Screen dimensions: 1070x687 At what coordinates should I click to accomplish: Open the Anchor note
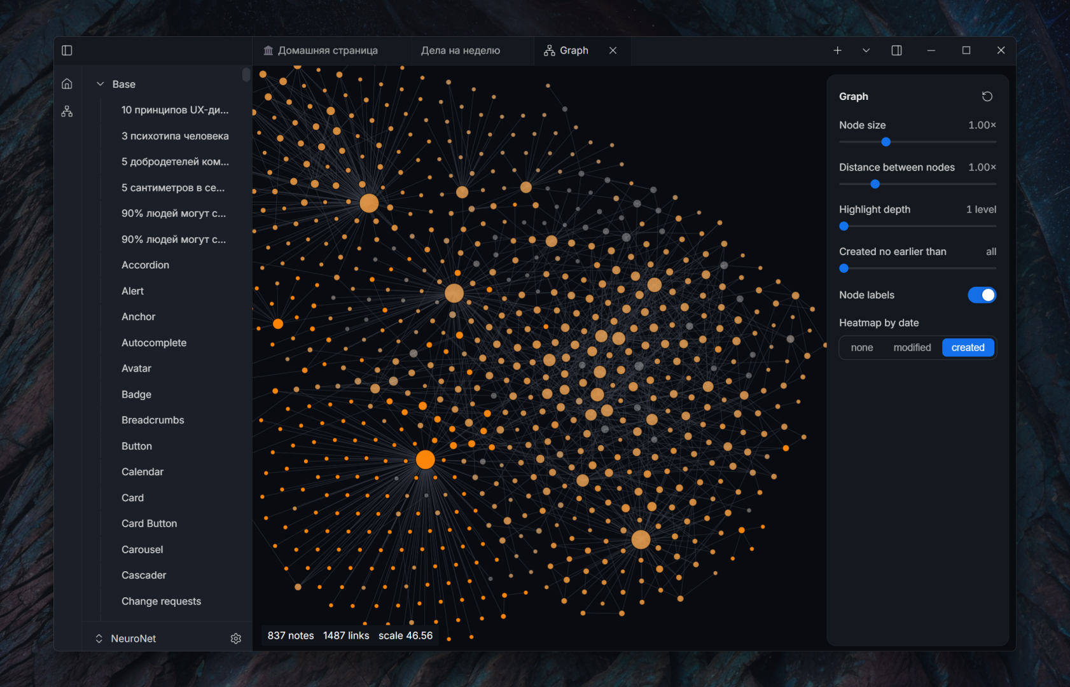point(139,317)
